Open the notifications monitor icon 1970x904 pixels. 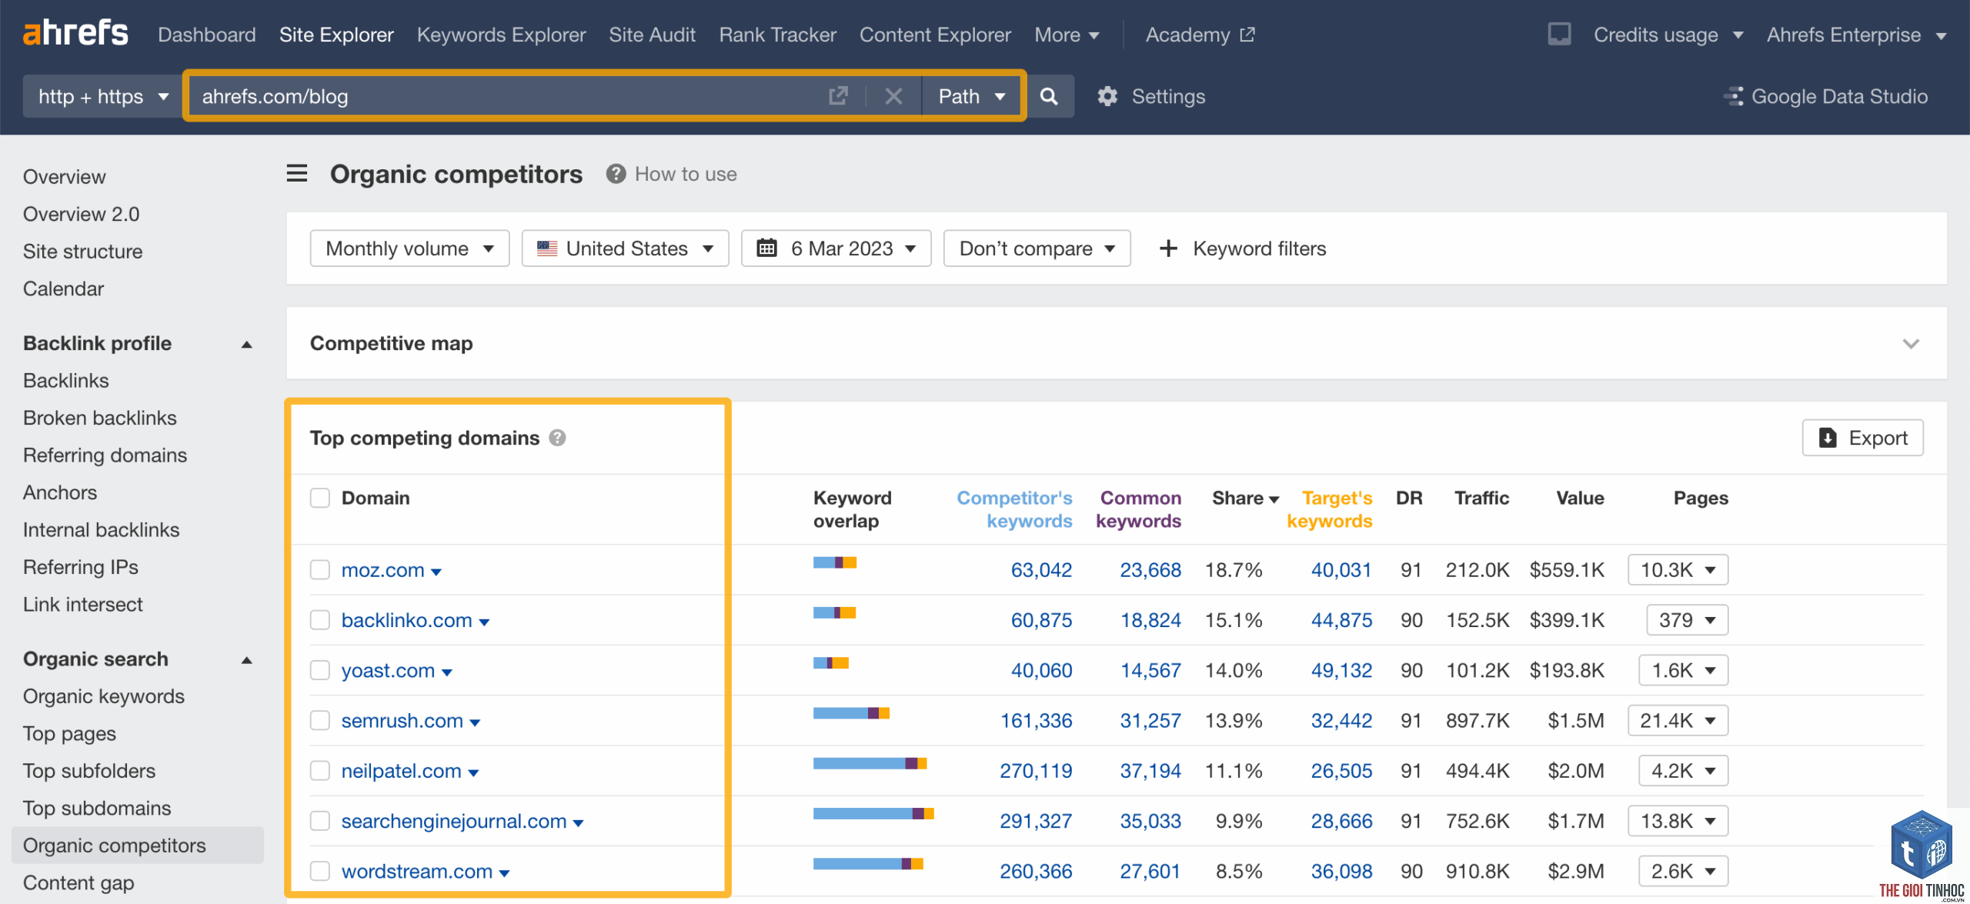(x=1559, y=35)
